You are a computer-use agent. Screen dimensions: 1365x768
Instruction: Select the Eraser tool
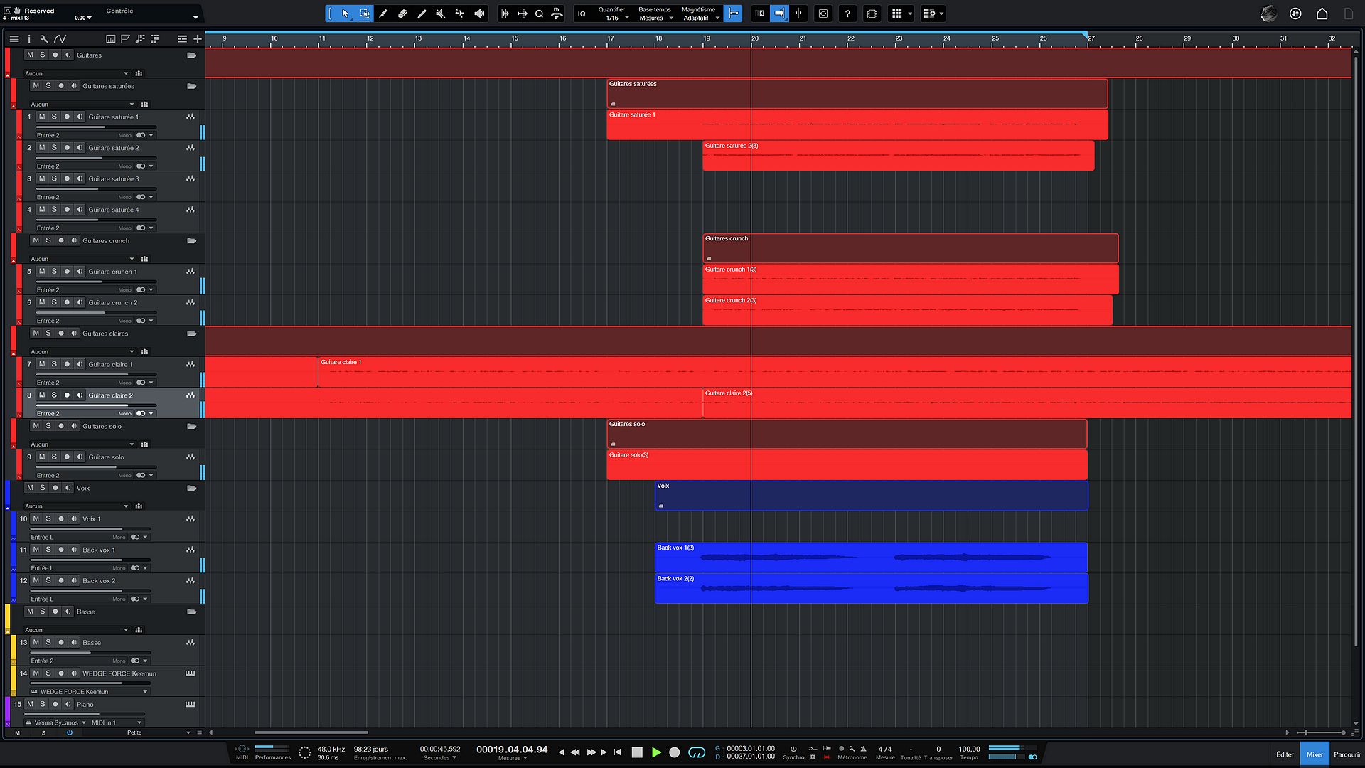403,14
